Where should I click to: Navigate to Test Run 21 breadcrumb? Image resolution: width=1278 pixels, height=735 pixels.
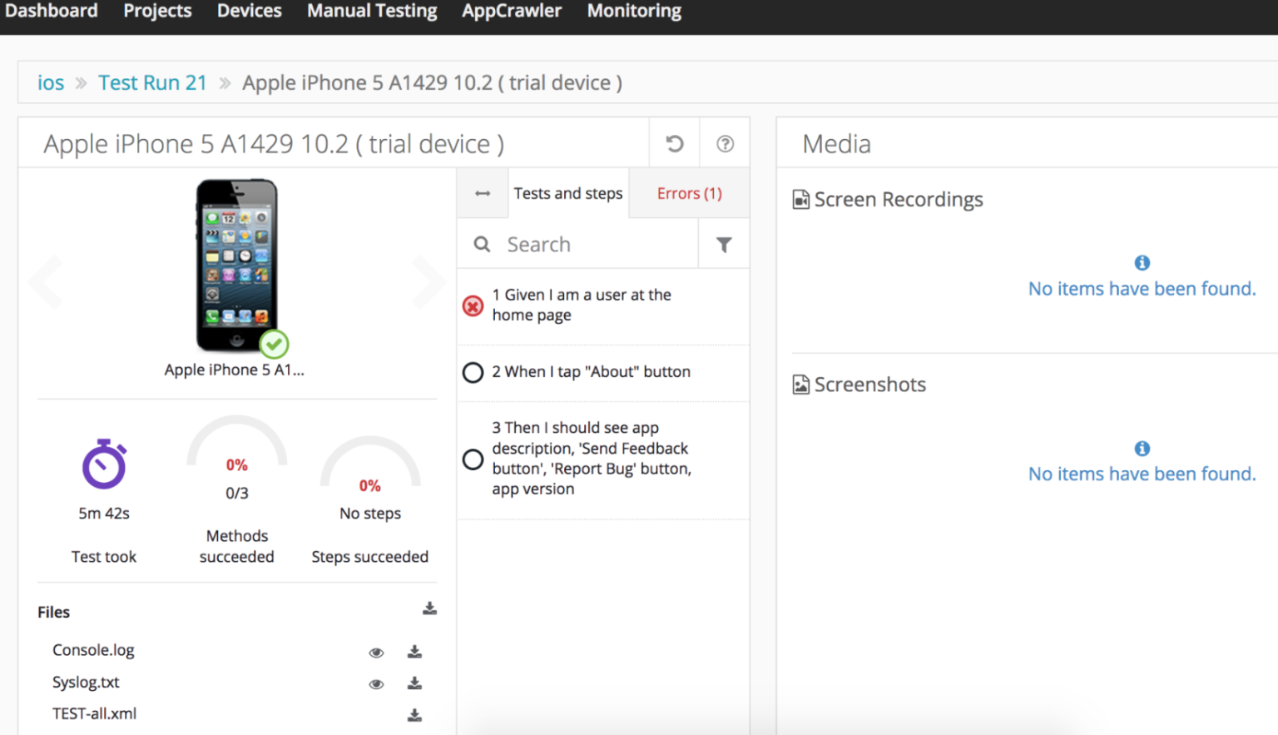coord(152,82)
